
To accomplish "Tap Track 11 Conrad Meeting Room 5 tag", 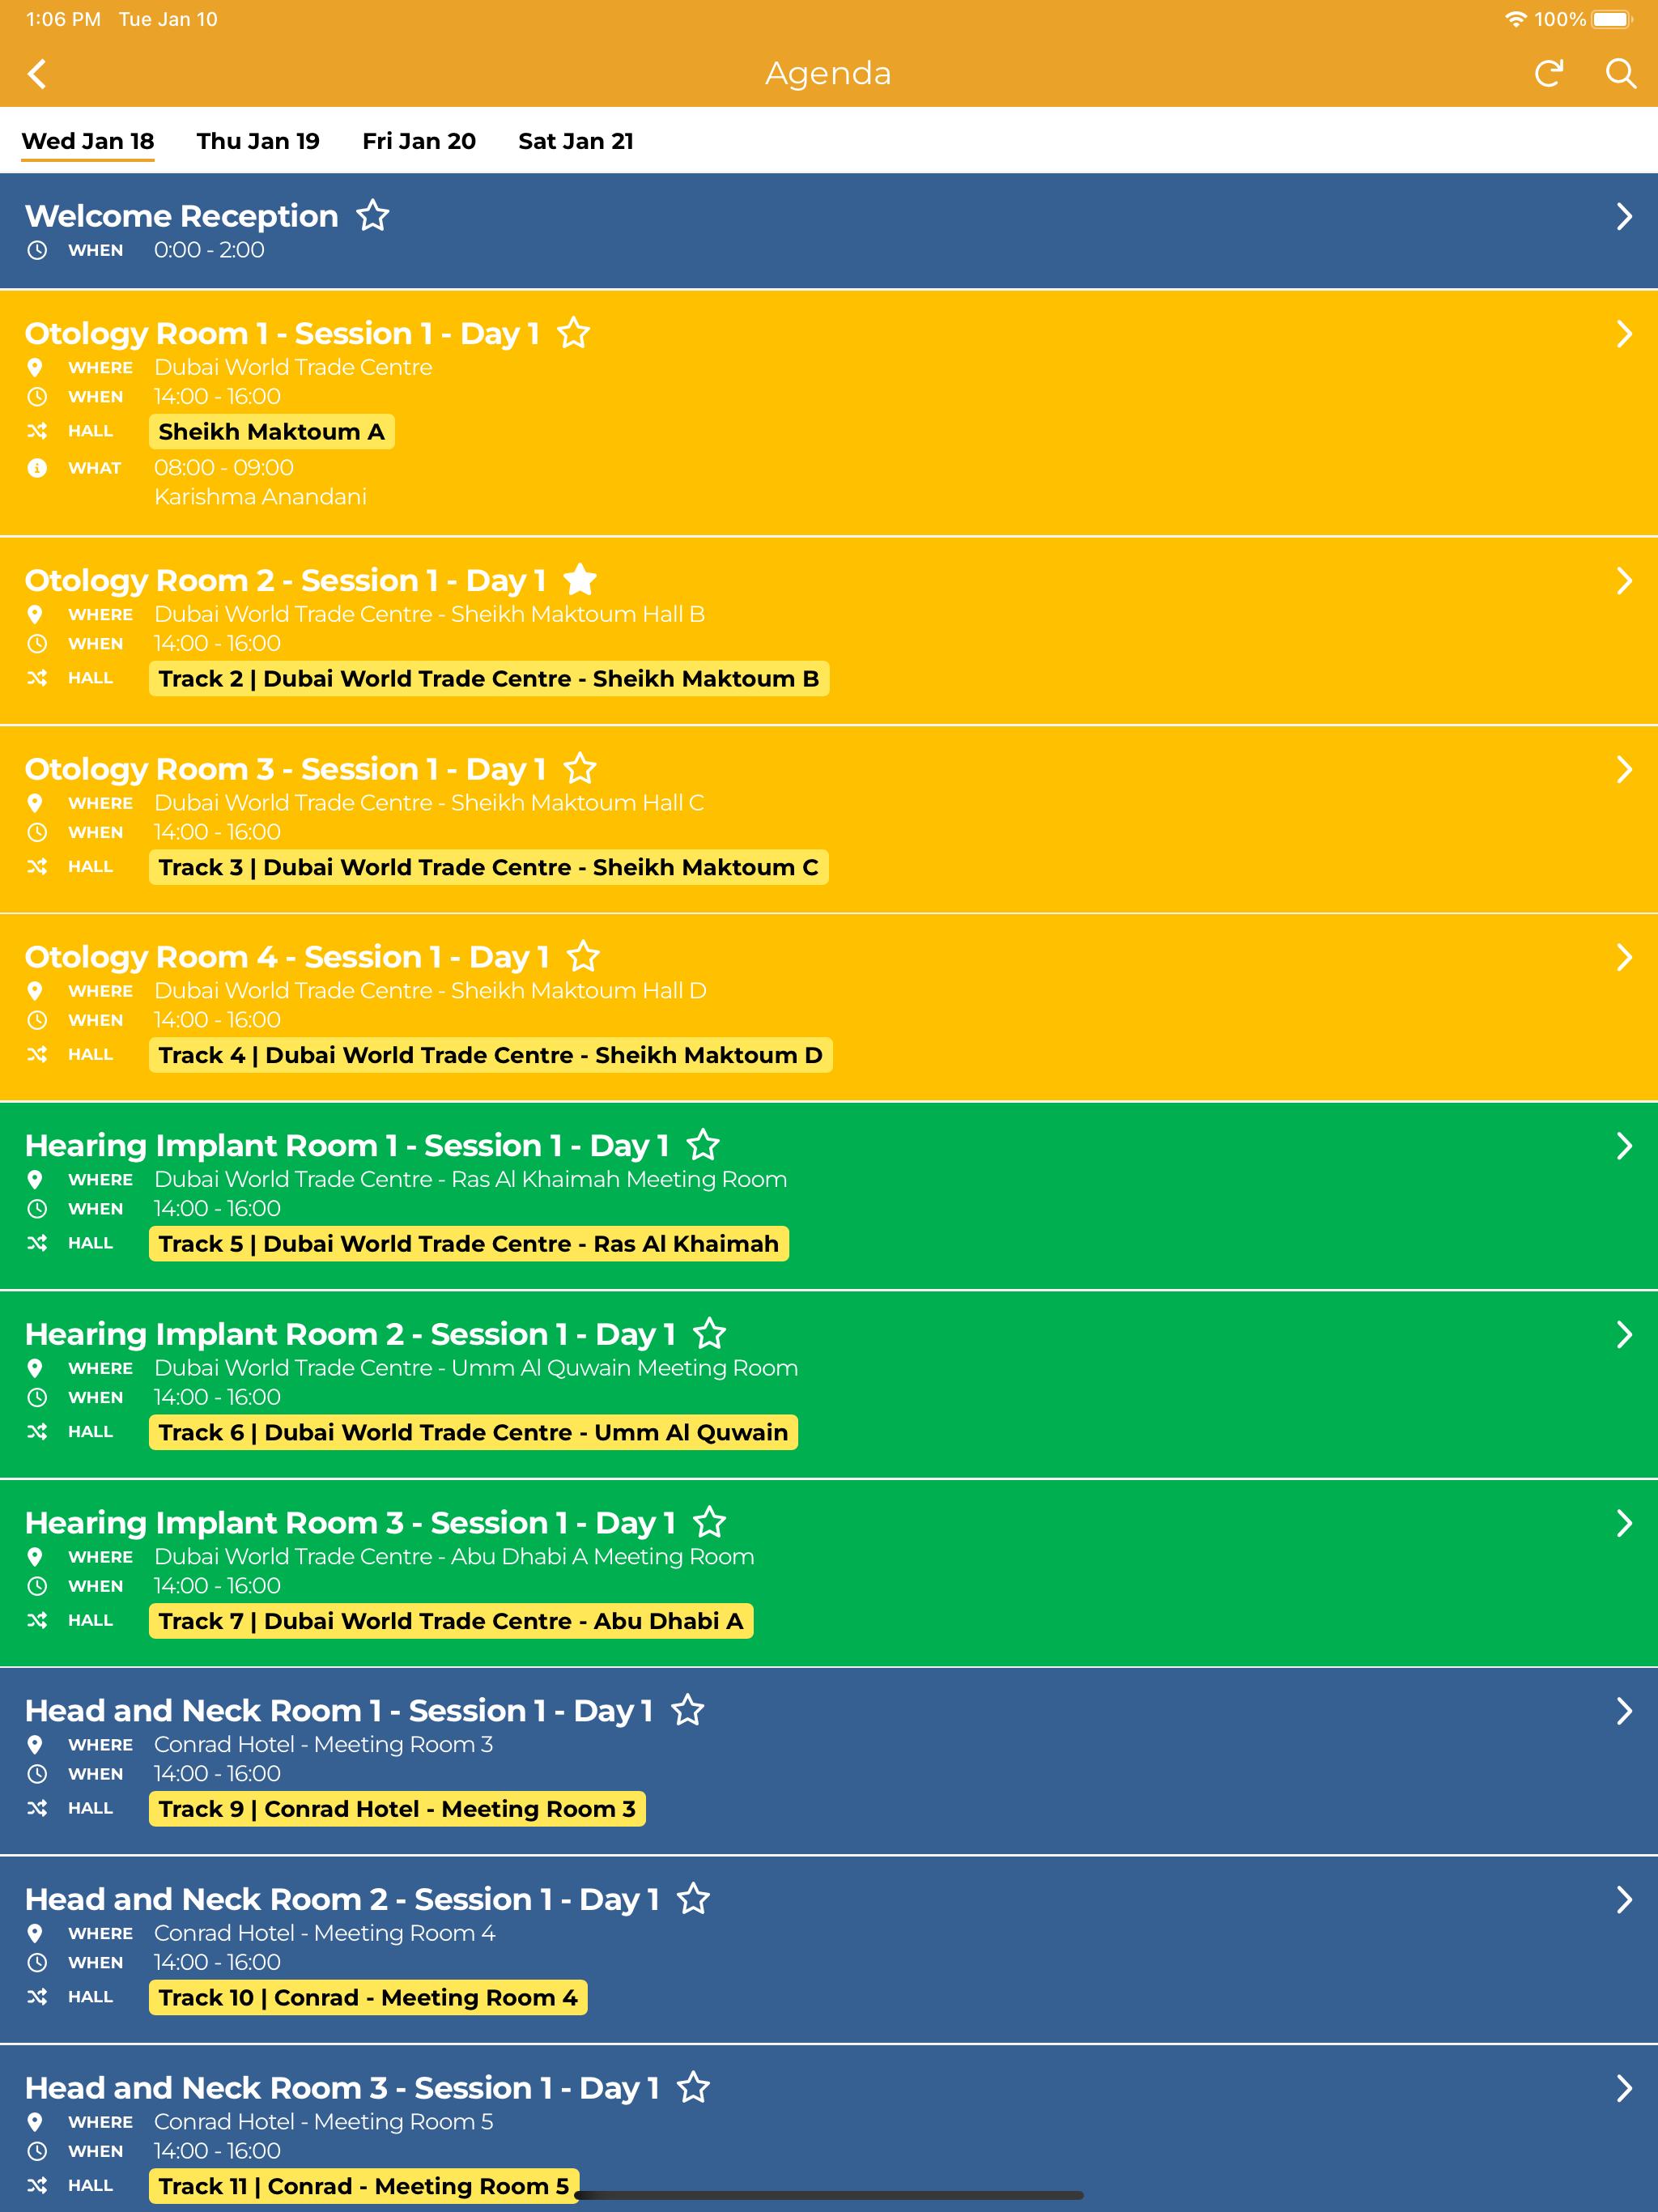I will [364, 2186].
